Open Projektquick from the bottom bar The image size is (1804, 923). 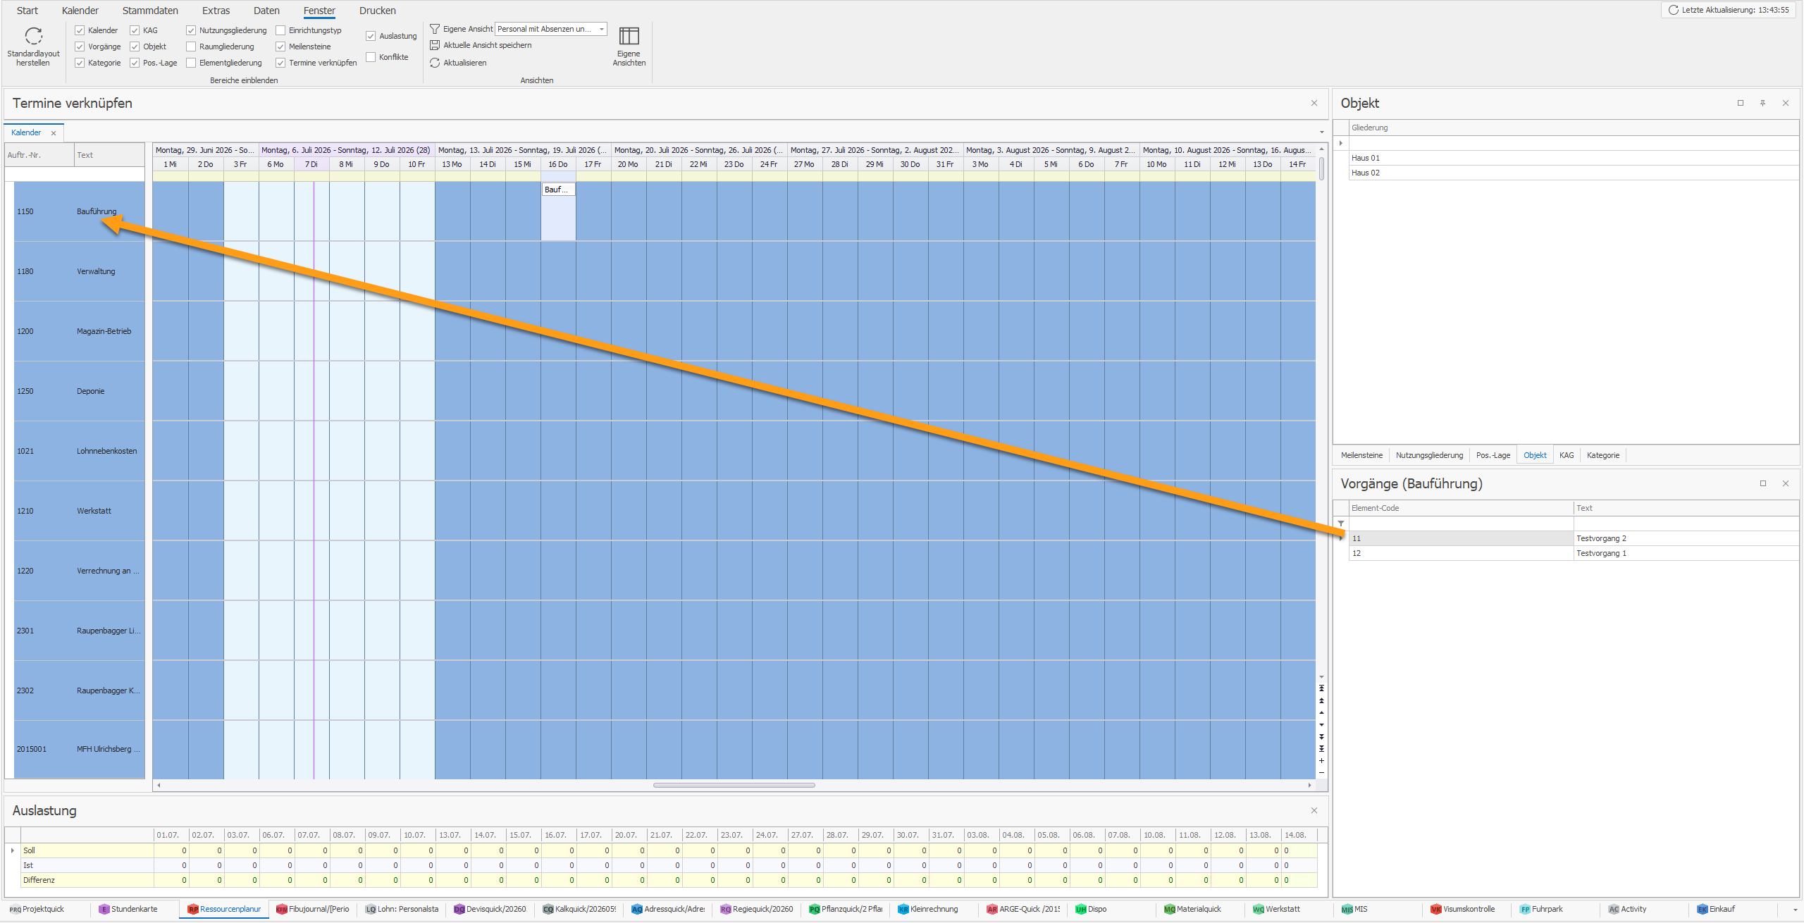(37, 909)
